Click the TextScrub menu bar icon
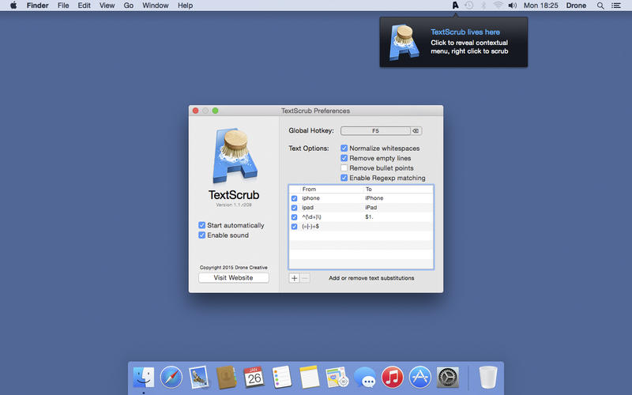The width and height of the screenshot is (632, 395). pyautogui.click(x=455, y=6)
